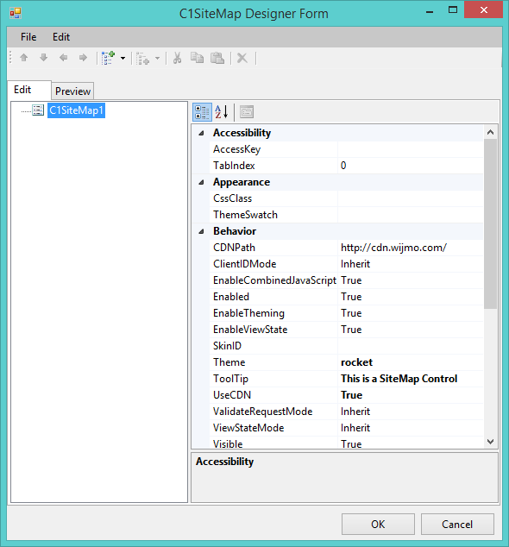
Task: Click the Property Pages icon
Action: tap(247, 112)
